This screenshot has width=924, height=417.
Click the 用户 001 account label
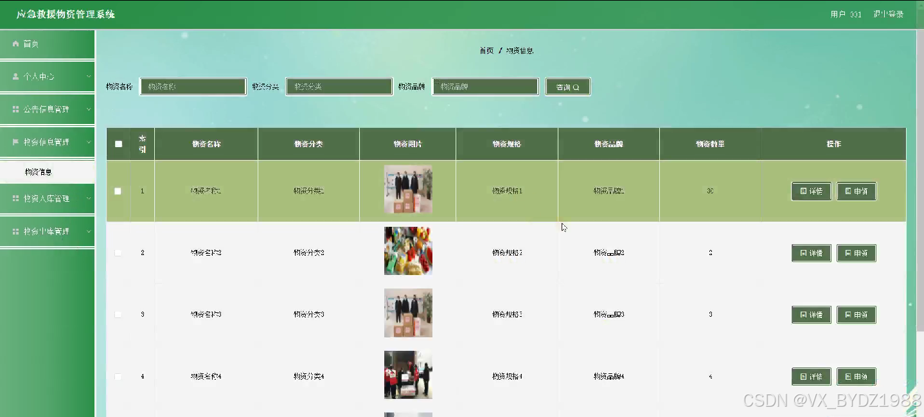click(846, 14)
